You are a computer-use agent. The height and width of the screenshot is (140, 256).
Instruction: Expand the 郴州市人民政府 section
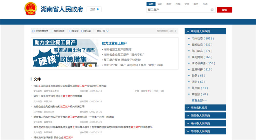point(205,123)
